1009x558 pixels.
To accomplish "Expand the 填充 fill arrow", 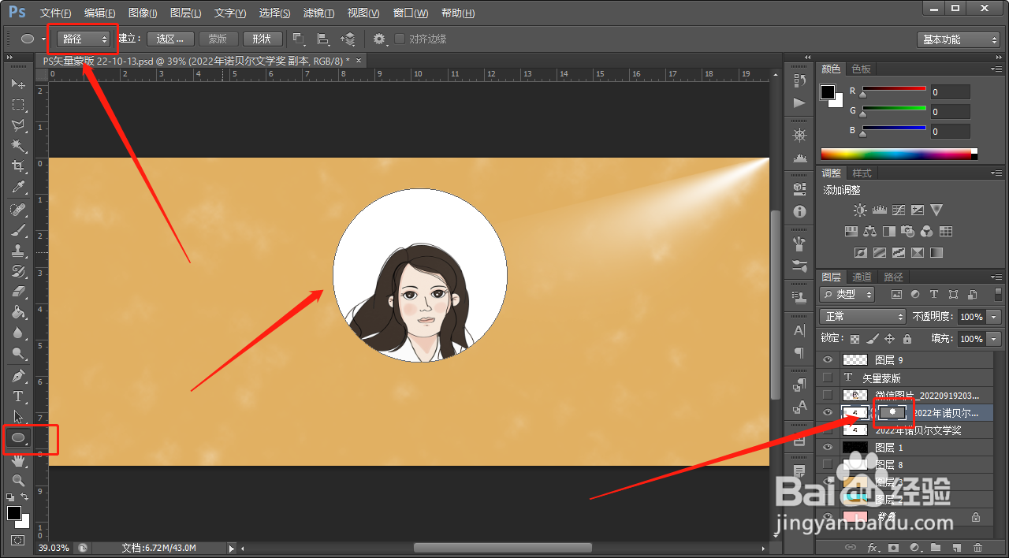I will (x=993, y=338).
